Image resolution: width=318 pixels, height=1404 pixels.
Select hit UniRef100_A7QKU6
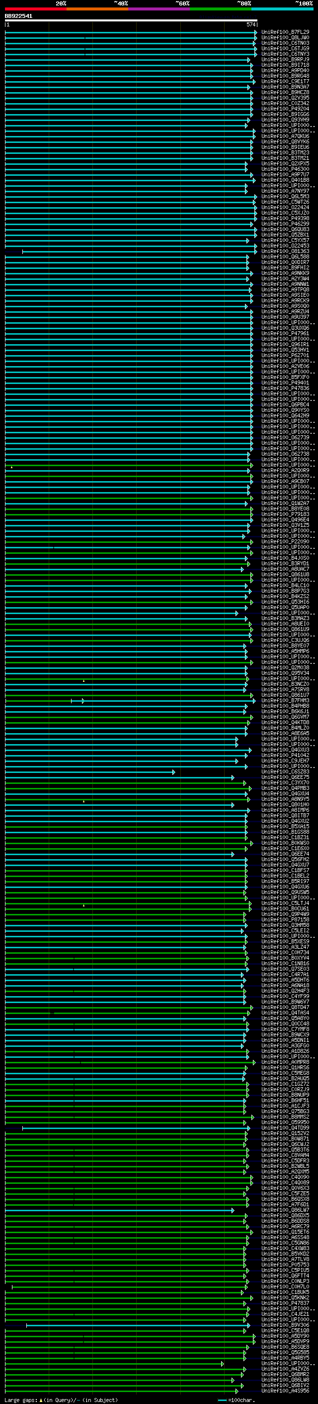(x=285, y=136)
